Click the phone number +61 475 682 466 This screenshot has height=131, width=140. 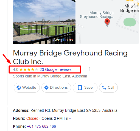(41, 126)
